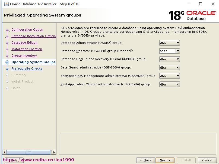Expand the OSBACKUPDBA group dropdown
This screenshot has height=164, width=219.
click(169, 59)
